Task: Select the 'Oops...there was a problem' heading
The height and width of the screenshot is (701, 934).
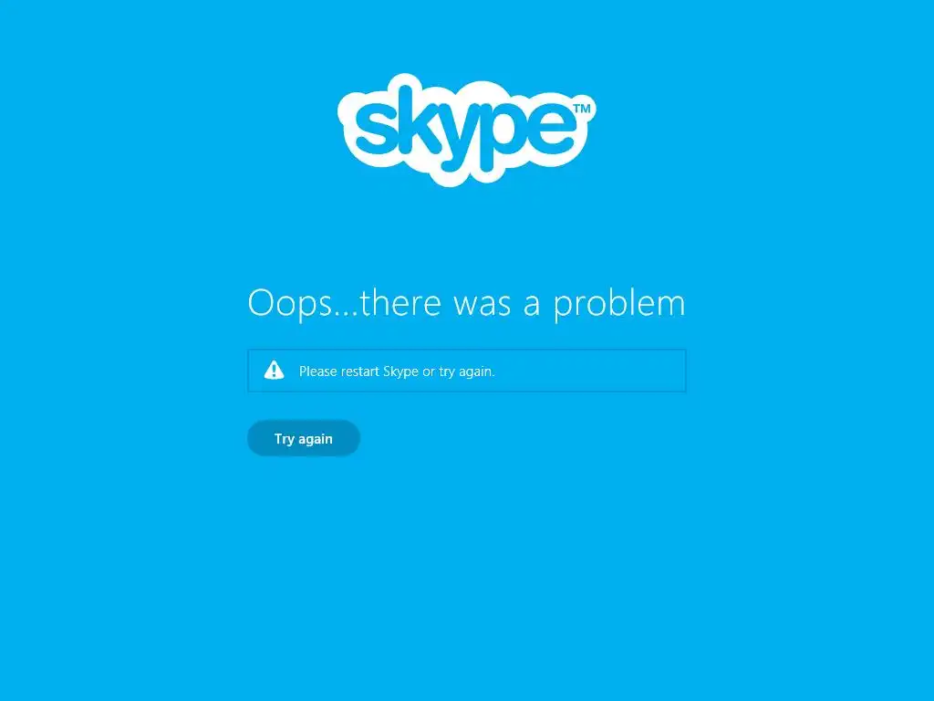Action: pos(466,303)
